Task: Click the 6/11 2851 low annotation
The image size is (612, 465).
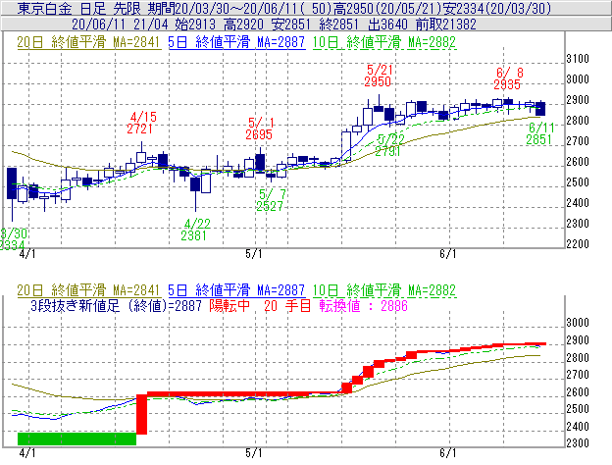Action: 539,133
